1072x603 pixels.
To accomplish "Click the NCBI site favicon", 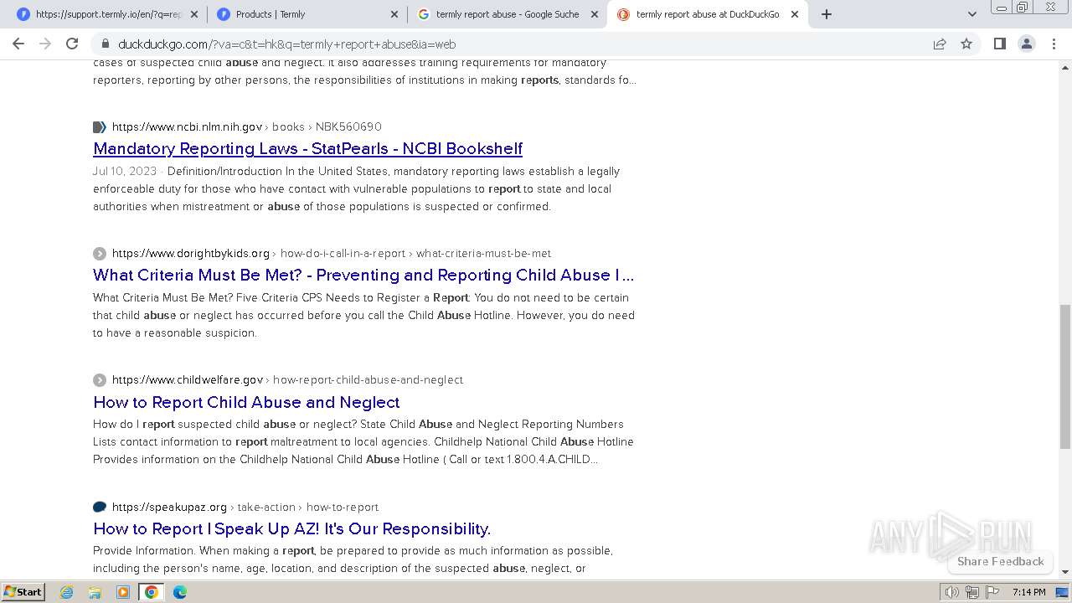I will tap(100, 127).
